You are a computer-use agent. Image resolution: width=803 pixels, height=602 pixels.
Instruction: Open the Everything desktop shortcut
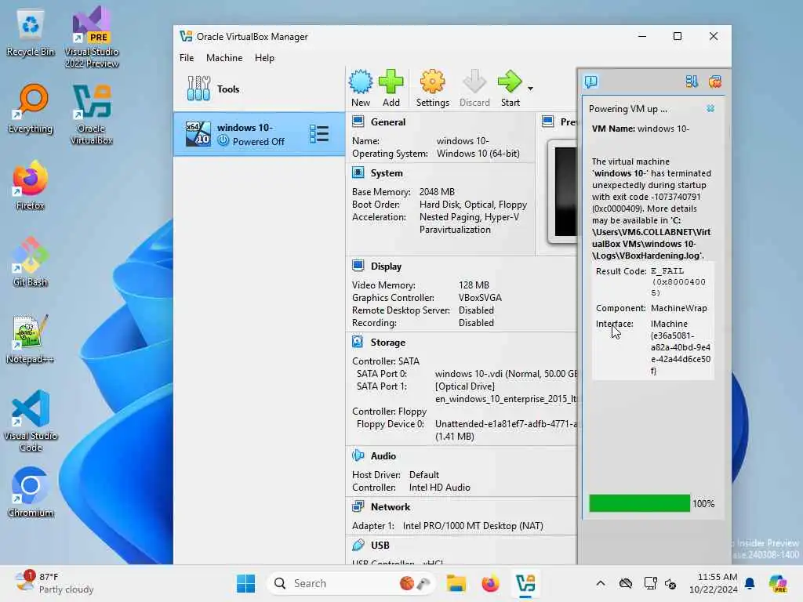(x=31, y=109)
